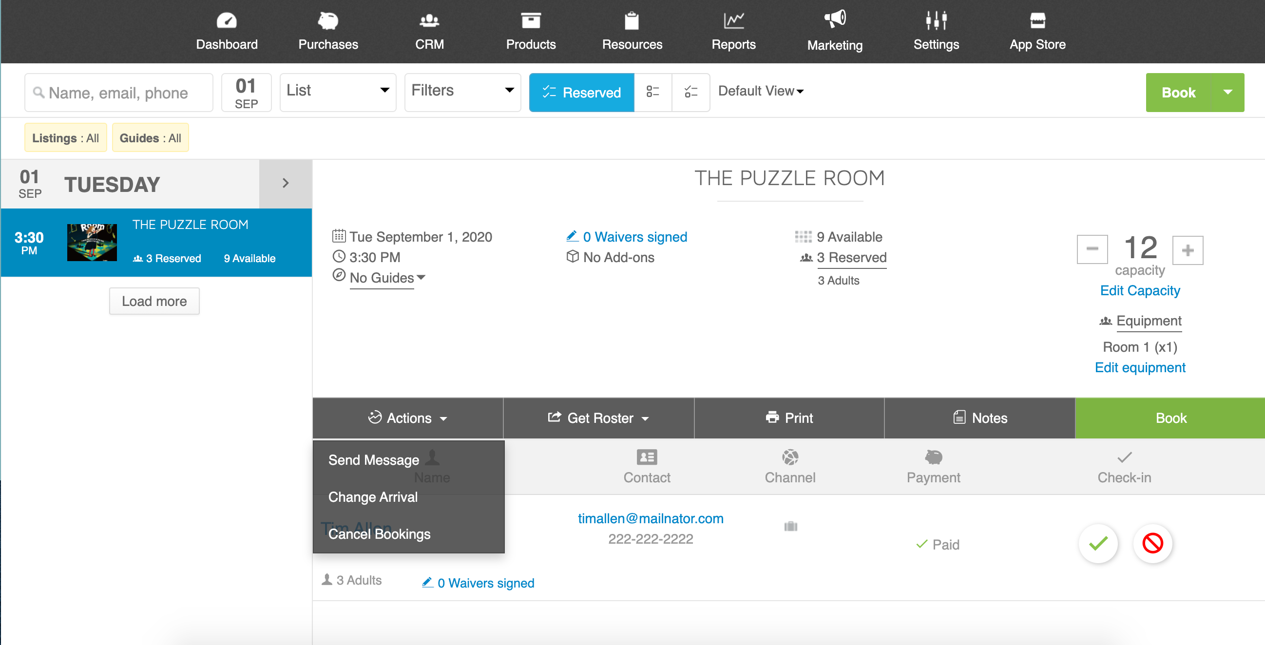Mark Tim Allen as no-show
Screen dimensions: 1265x645
pos(1152,543)
